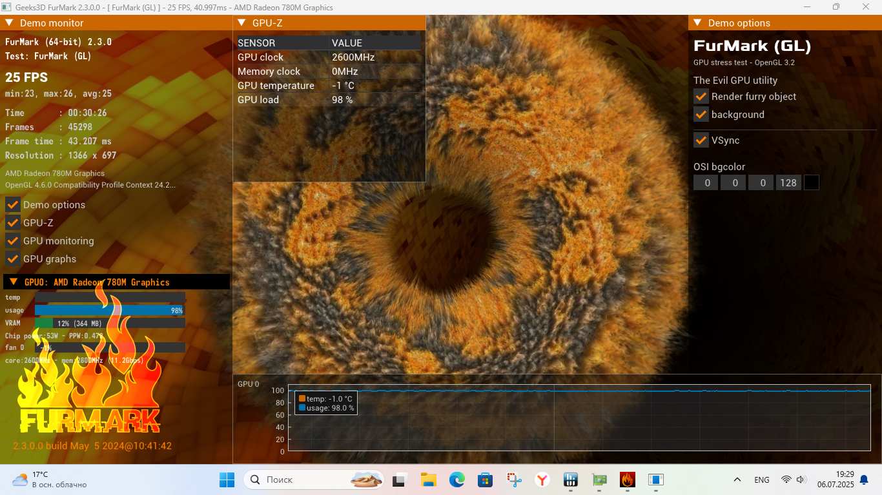Uncheck the Demo options checkbox

pyautogui.click(x=13, y=204)
